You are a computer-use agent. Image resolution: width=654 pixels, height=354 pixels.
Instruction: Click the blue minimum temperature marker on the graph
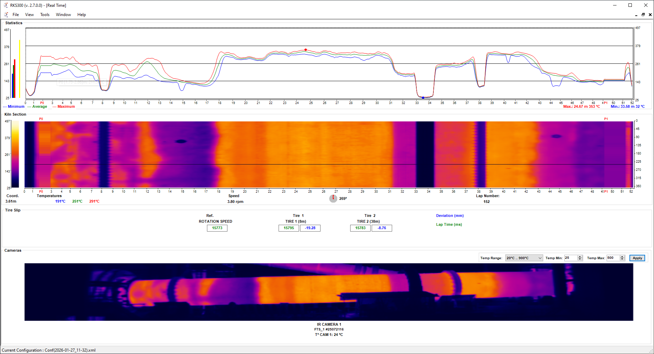pos(423,98)
